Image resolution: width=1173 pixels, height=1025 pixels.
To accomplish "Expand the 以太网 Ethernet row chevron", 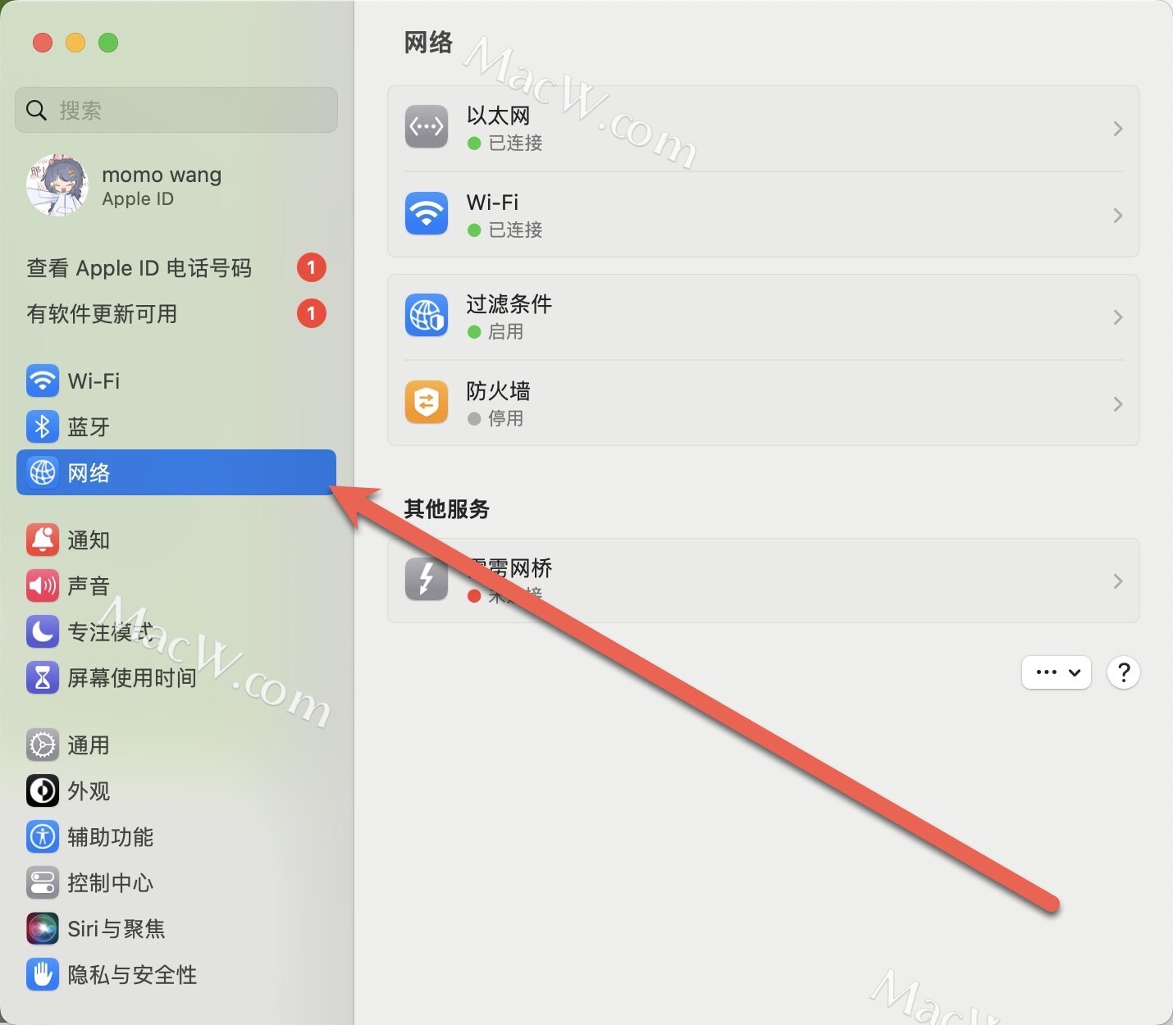I will [1117, 129].
